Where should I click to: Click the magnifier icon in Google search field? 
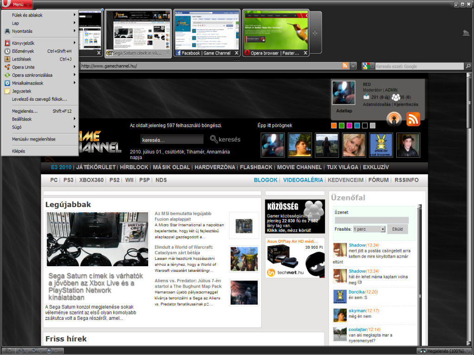coord(468,66)
